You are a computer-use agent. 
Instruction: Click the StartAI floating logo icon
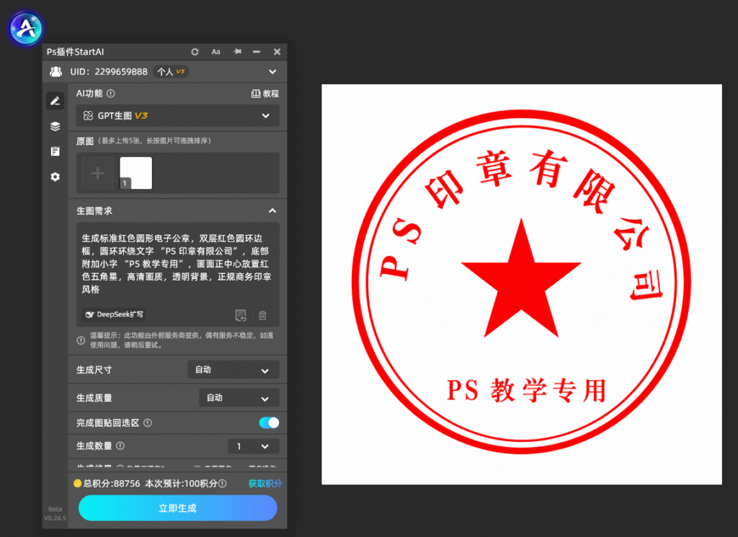pyautogui.click(x=27, y=28)
